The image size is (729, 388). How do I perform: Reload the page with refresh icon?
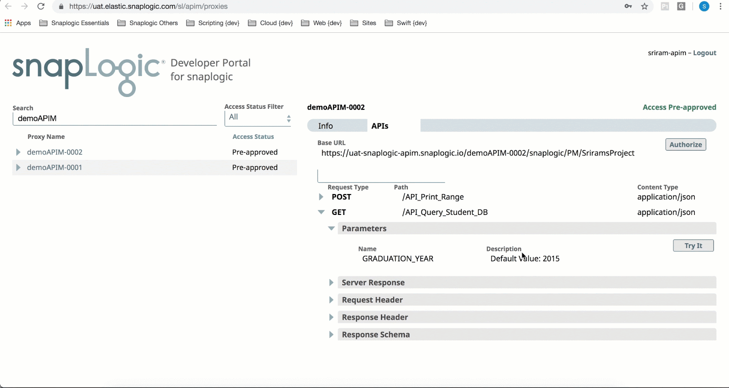tap(41, 6)
